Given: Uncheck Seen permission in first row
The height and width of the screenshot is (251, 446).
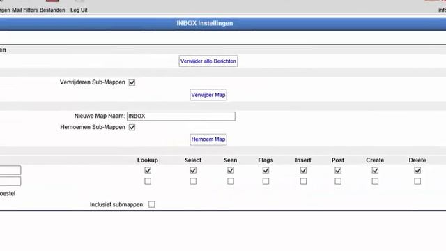Looking at the screenshot, I should 231,170.
